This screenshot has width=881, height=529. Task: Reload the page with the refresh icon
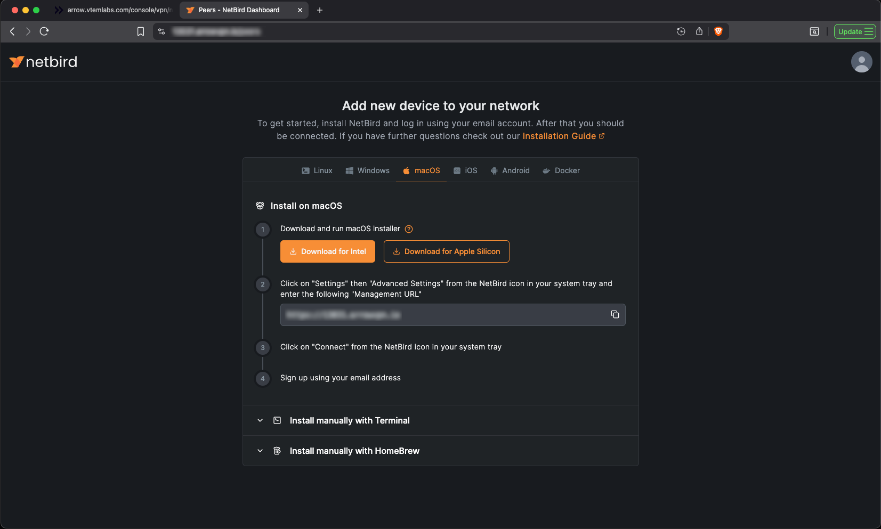click(44, 31)
